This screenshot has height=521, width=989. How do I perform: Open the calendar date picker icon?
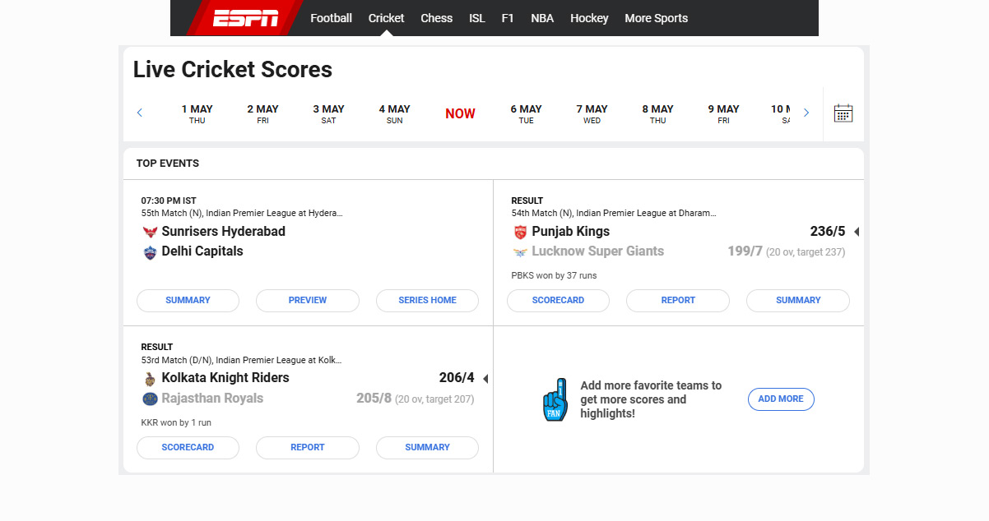click(843, 113)
